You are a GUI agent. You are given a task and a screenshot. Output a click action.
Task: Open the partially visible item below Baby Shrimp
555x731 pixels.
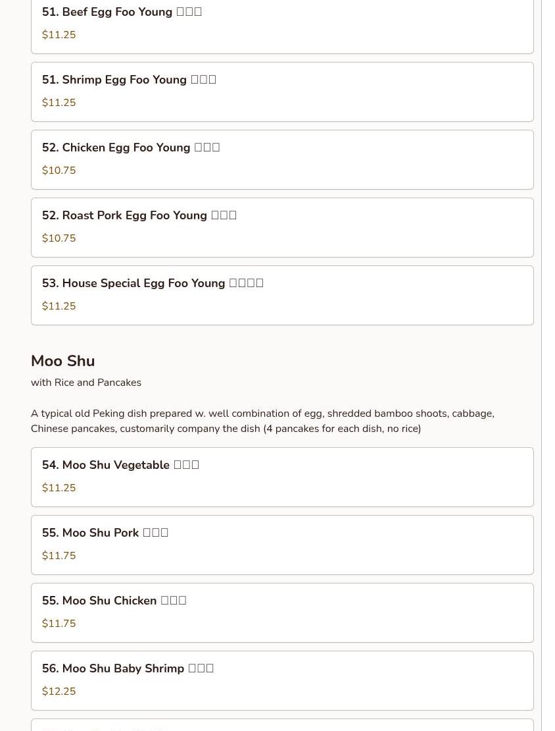pos(282,726)
